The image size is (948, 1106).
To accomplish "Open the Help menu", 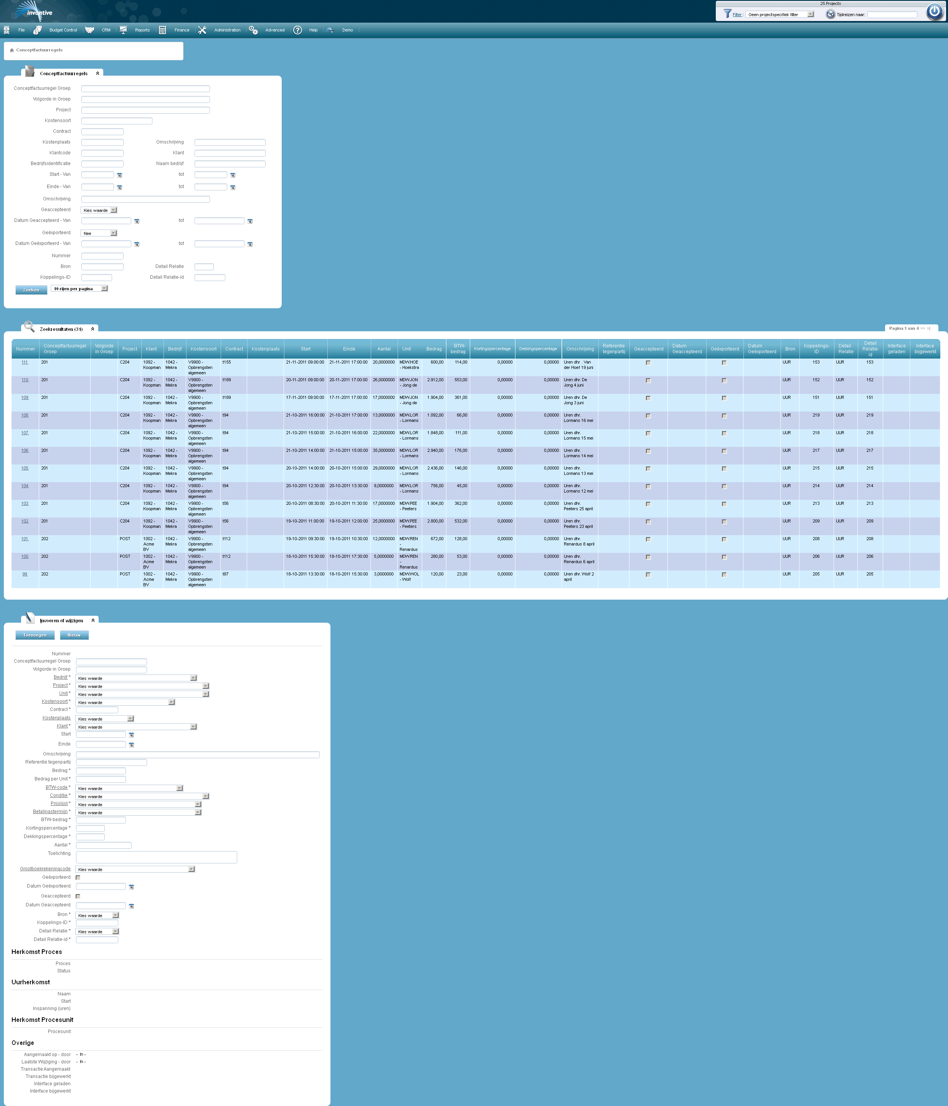I will [313, 30].
